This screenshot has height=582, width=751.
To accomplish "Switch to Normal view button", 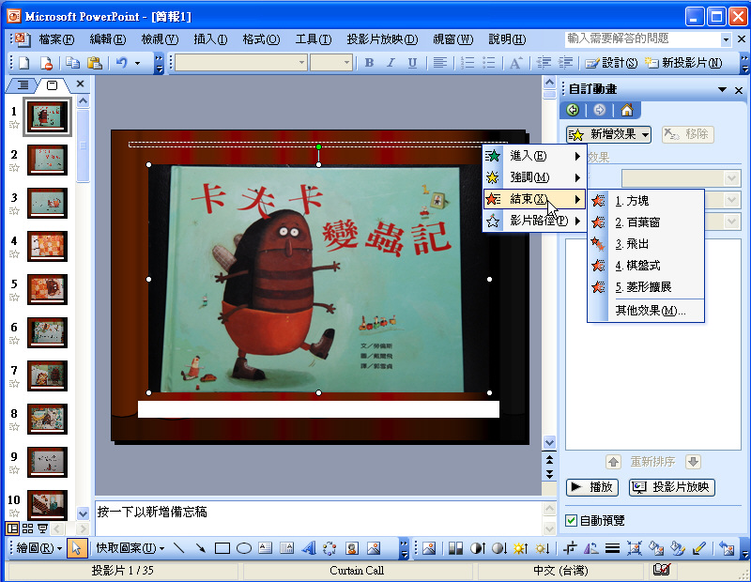I will pos(12,528).
